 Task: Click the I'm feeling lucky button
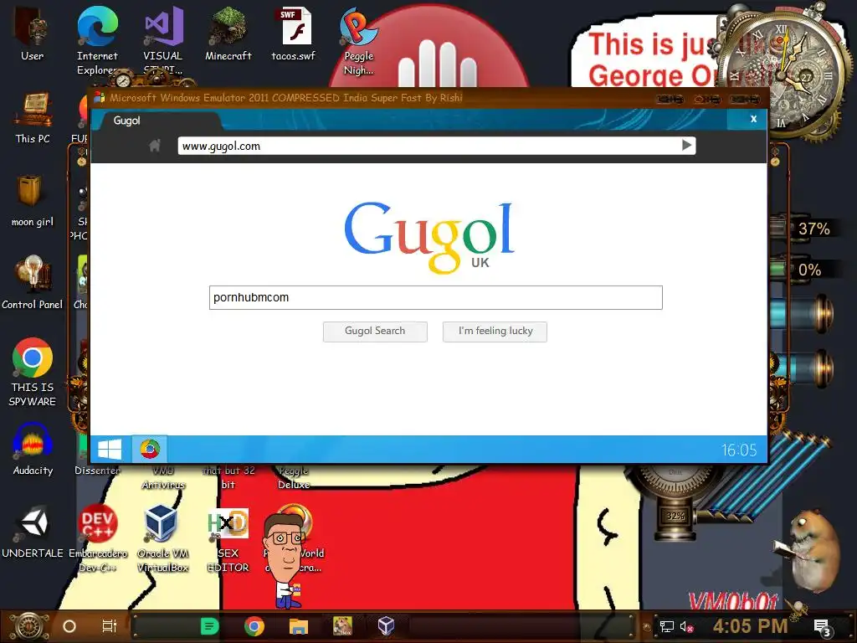pyautogui.click(x=495, y=332)
